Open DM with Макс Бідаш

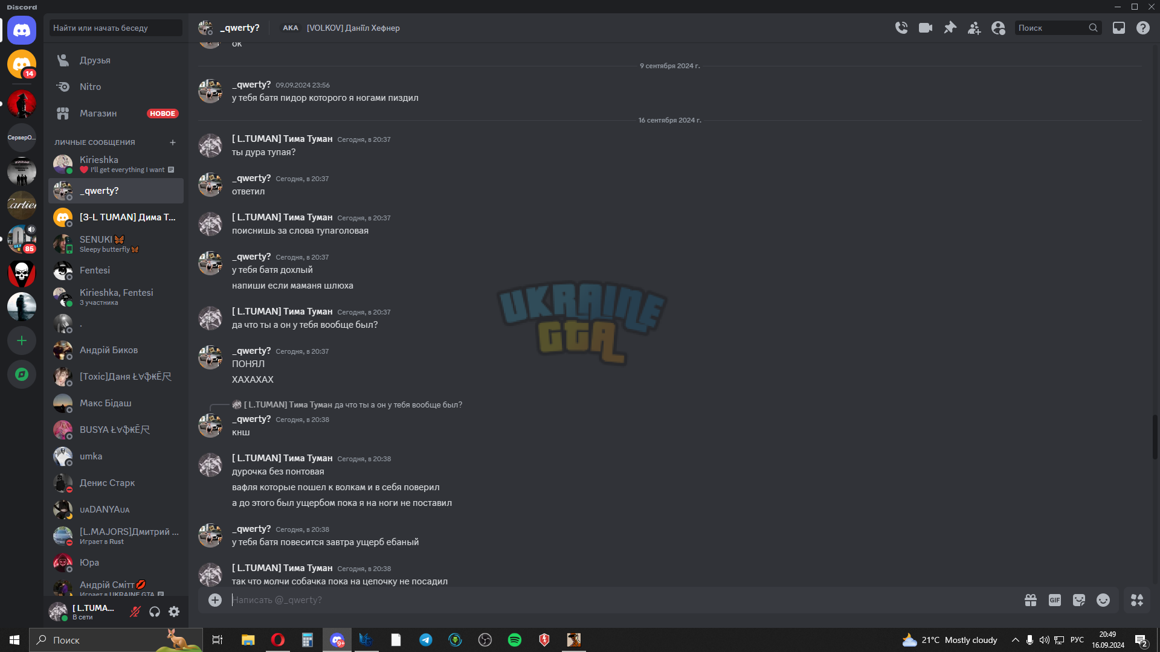[116, 403]
